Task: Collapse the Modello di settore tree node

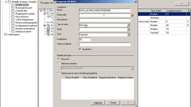Action: pyautogui.click(x=6, y=2)
